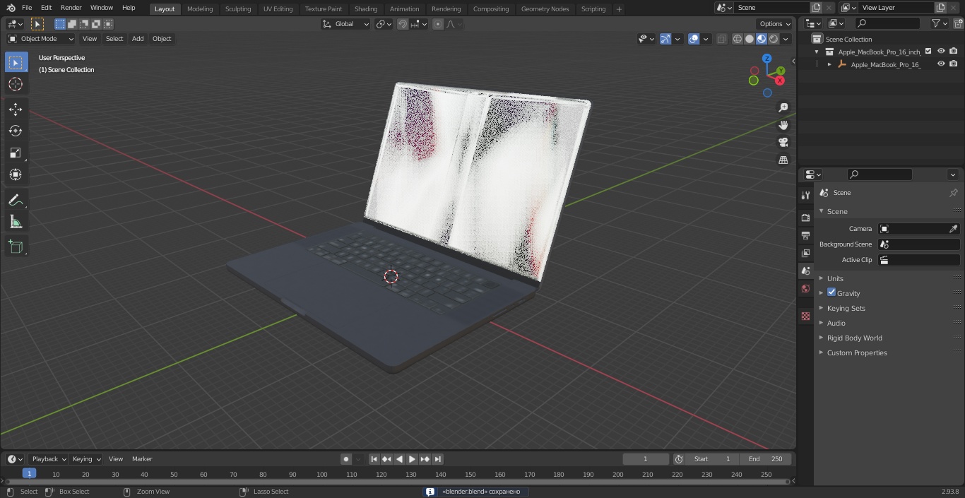Screen dimensions: 965x498
Task: Toggle snapping magnet button
Action: [403, 24]
